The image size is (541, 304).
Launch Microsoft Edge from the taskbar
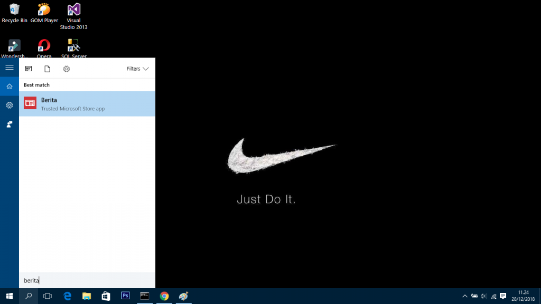point(67,296)
